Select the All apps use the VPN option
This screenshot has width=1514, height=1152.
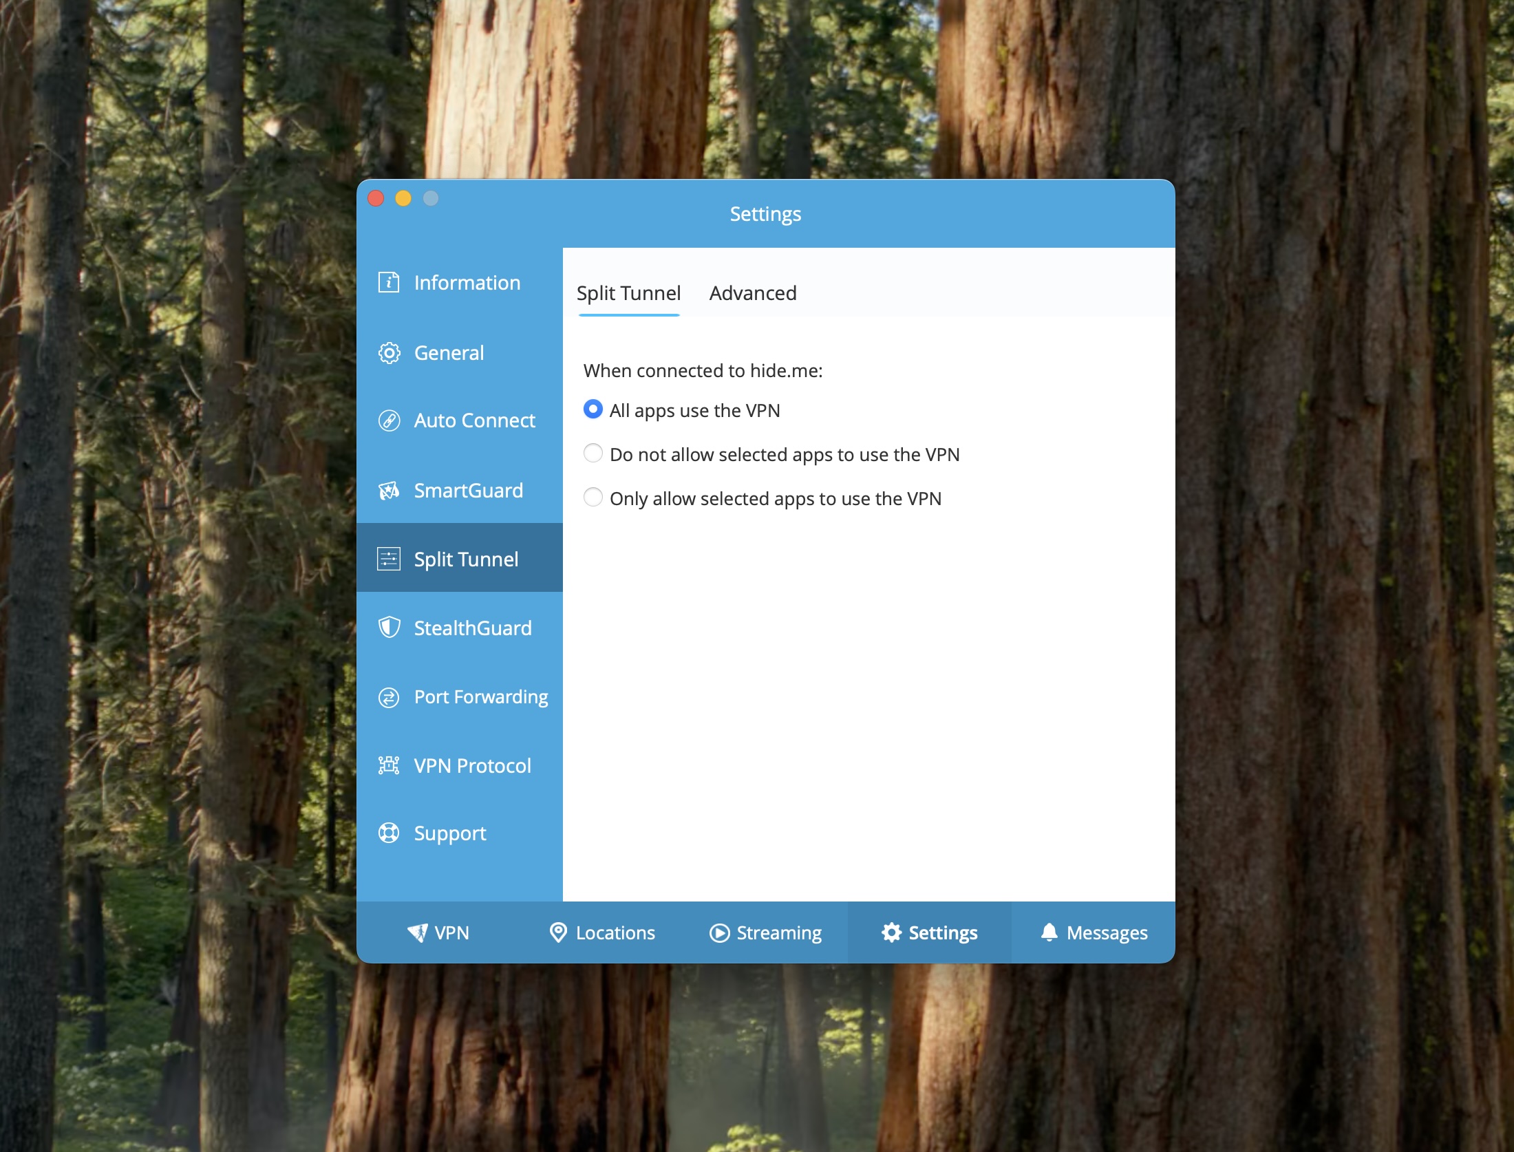pos(593,409)
